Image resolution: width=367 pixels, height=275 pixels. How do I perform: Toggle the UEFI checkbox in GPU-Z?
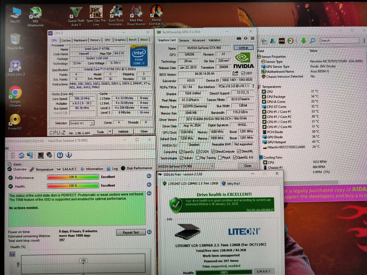pos(243,73)
